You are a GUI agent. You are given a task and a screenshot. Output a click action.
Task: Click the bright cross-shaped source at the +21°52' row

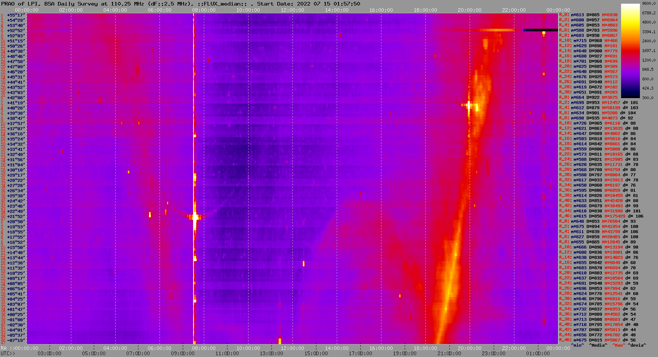click(195, 216)
